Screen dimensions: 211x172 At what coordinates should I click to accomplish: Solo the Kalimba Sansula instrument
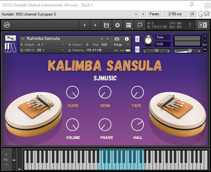click(137, 39)
